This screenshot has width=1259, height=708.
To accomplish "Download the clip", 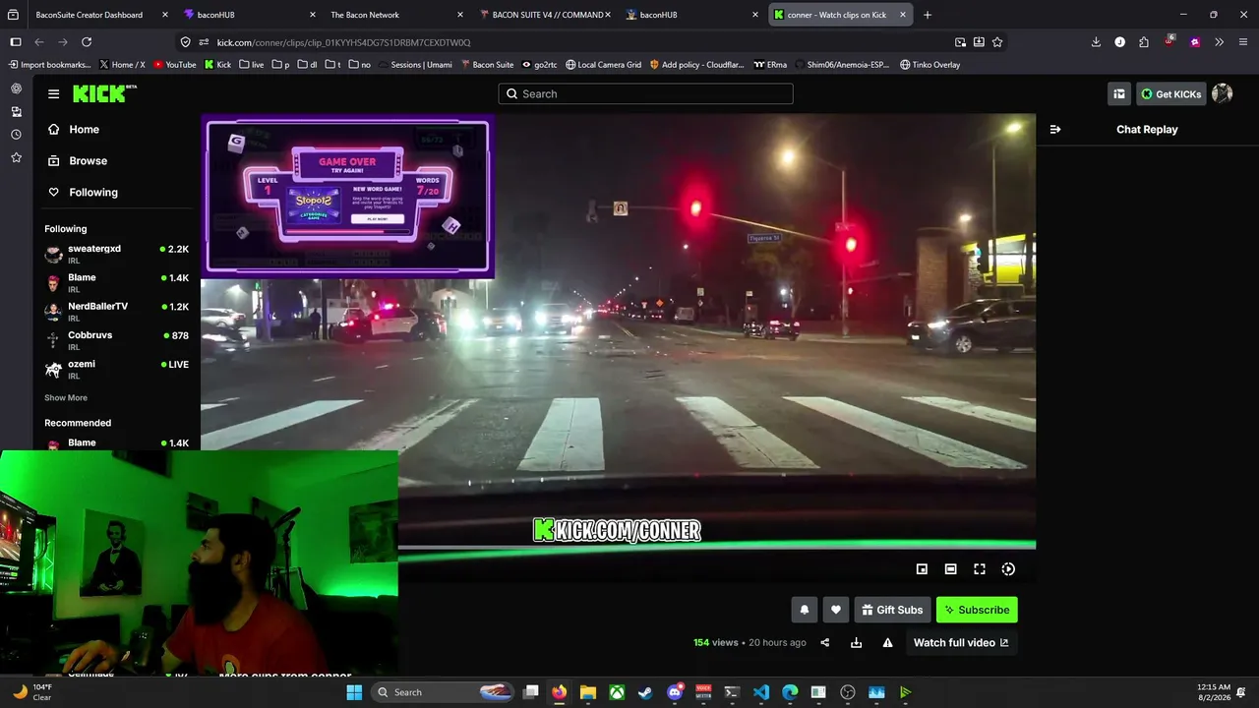I will (x=856, y=642).
